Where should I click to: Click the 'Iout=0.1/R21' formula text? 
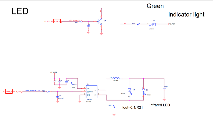pyautogui.click(x=132, y=107)
